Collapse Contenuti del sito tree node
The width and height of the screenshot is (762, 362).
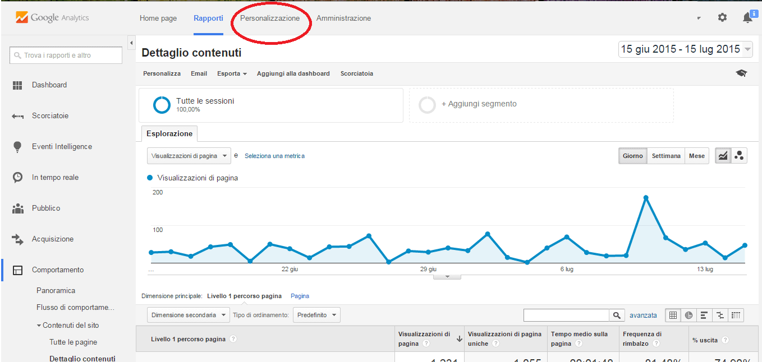coord(39,326)
